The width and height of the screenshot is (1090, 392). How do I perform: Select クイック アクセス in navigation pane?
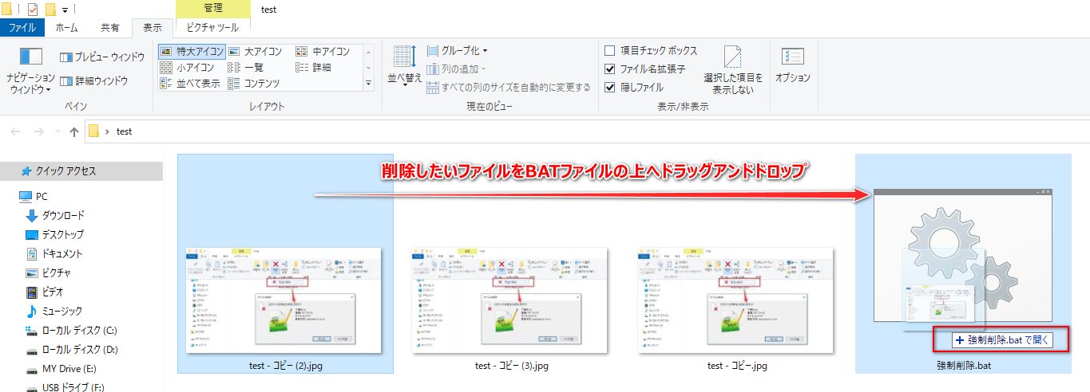tap(81, 171)
